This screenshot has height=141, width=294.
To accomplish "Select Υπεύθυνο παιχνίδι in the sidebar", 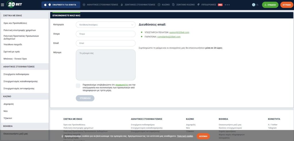I will (13, 45).
